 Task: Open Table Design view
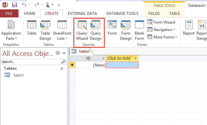[45, 30]
